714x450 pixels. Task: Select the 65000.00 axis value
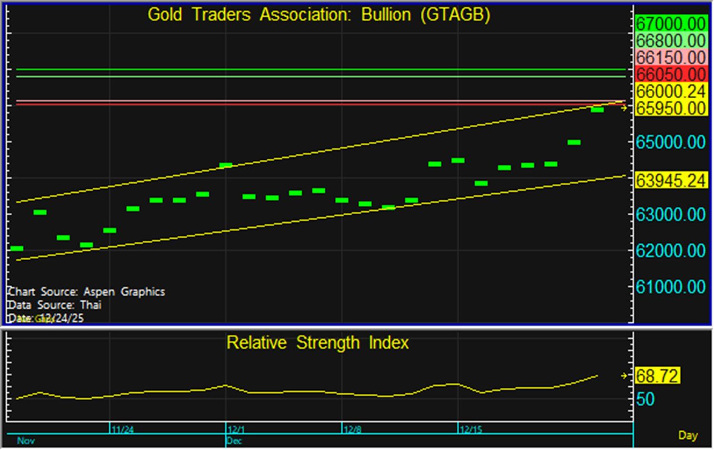pos(670,142)
